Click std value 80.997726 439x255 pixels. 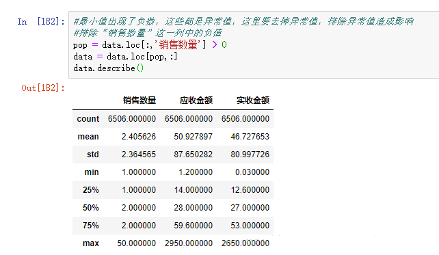click(x=250, y=155)
